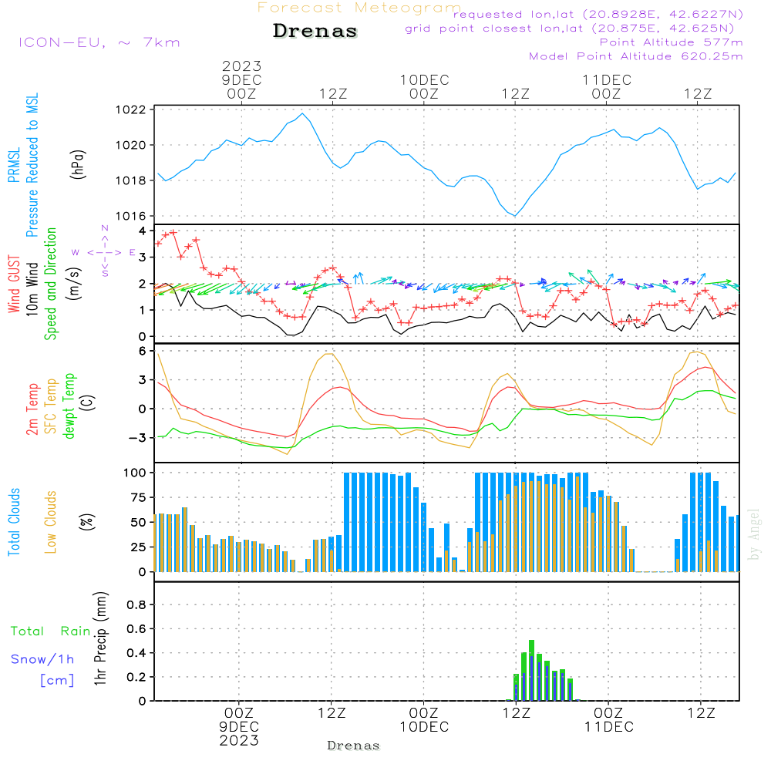Click the 'Model Point Altitude 620.25m' text
Image resolution: width=771 pixels, height=771 pixels.
636,56
